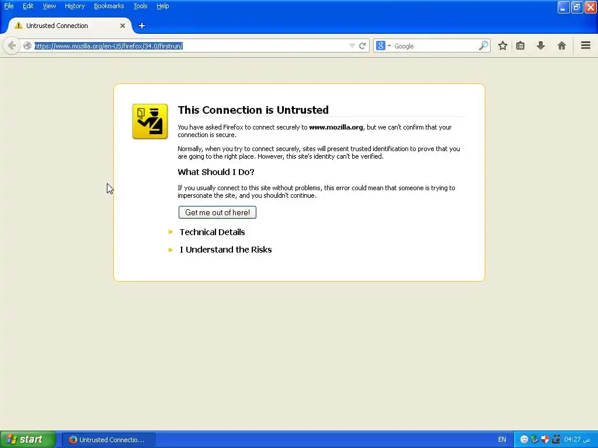Open the hamburger menu button

[x=586, y=45]
